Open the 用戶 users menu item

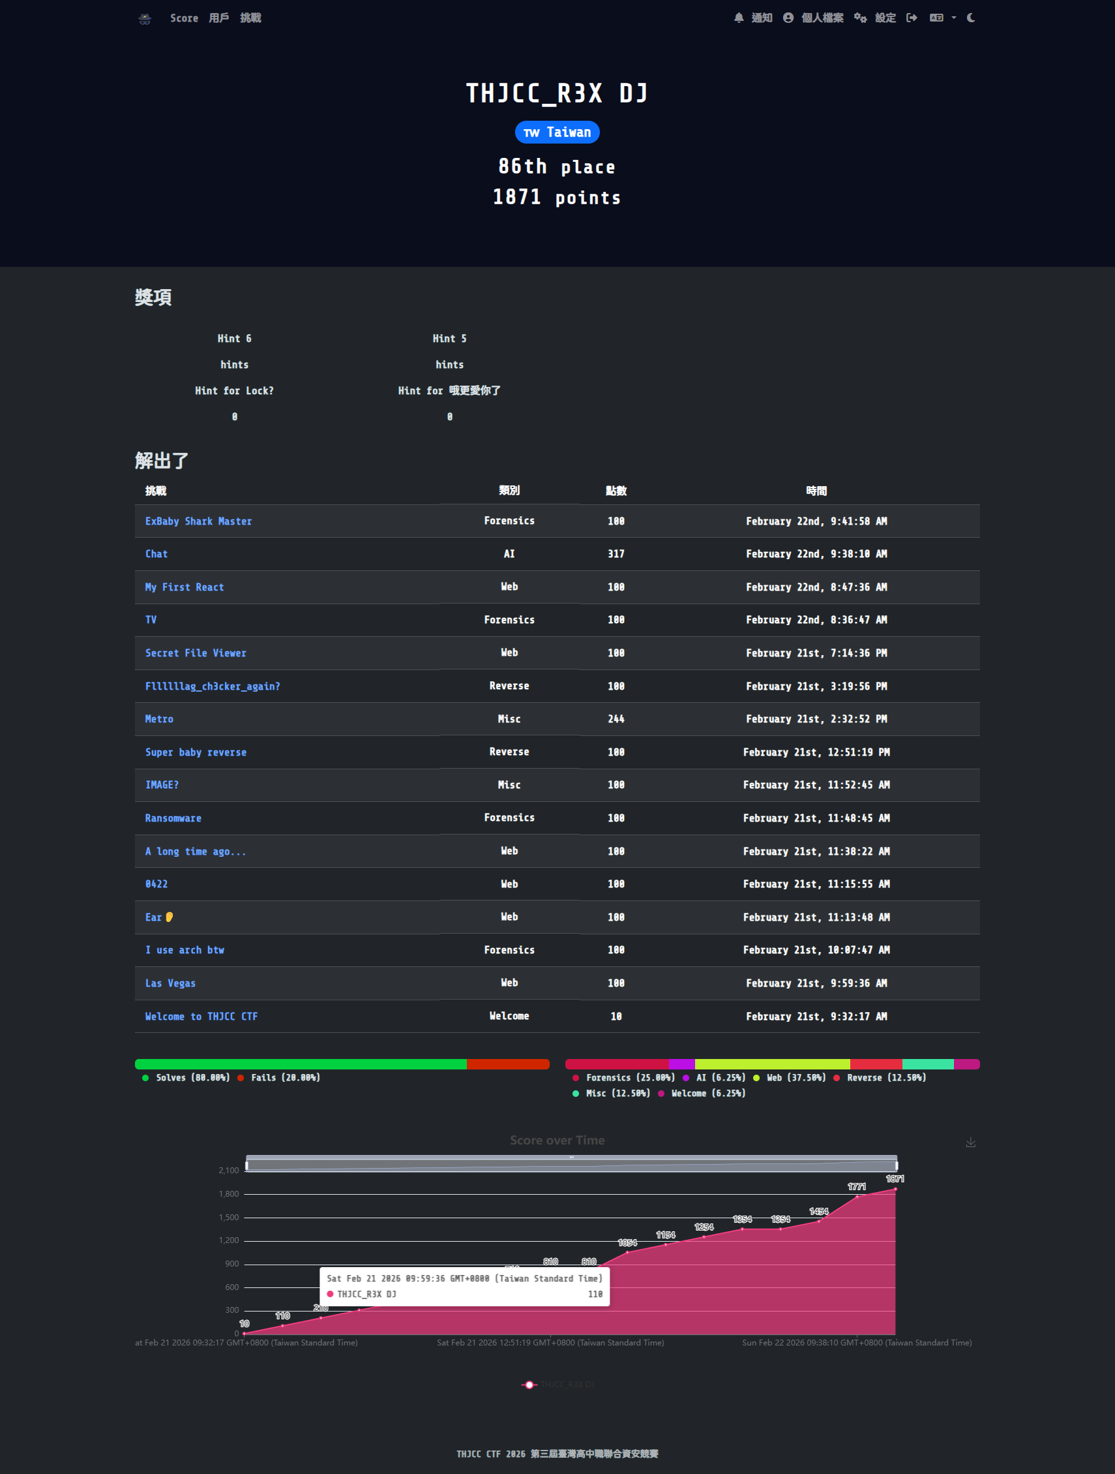[219, 18]
